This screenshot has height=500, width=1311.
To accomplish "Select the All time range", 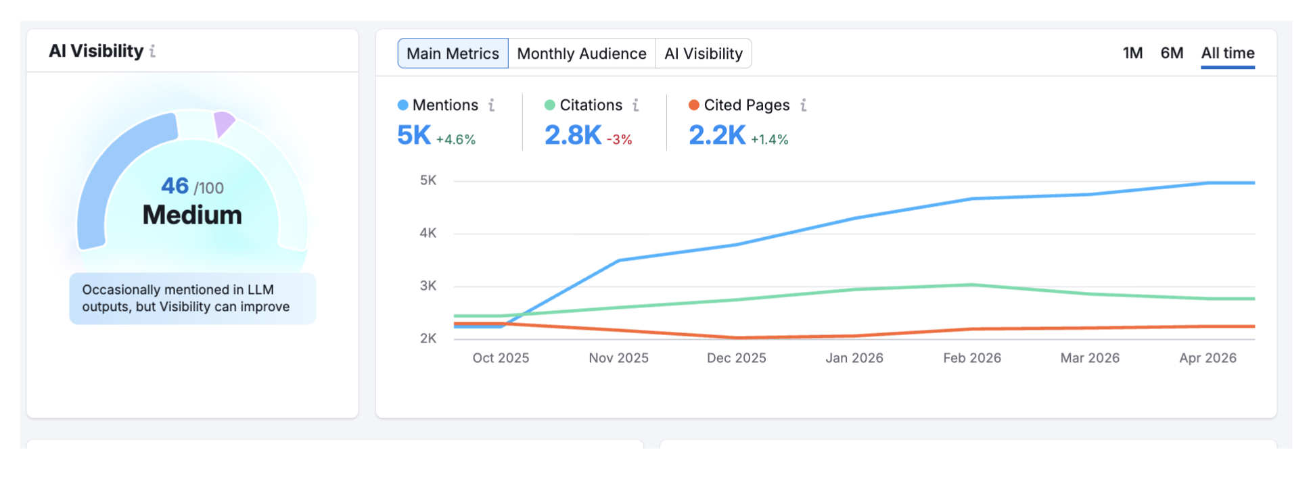I will click(x=1228, y=53).
